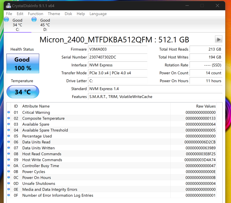Screen dimensions: 231x203
Task: Click the status orb for drive C:
Action: [6, 20]
